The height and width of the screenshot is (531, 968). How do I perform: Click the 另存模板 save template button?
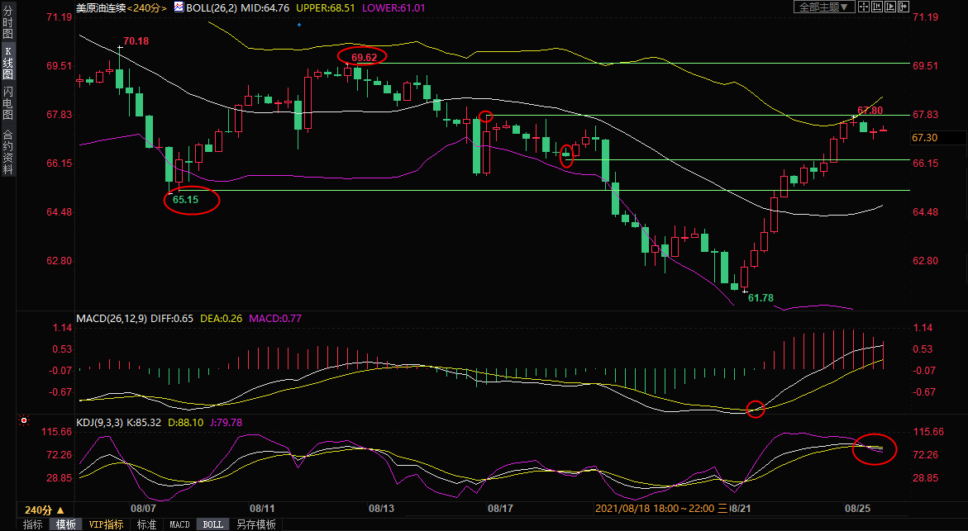click(255, 524)
